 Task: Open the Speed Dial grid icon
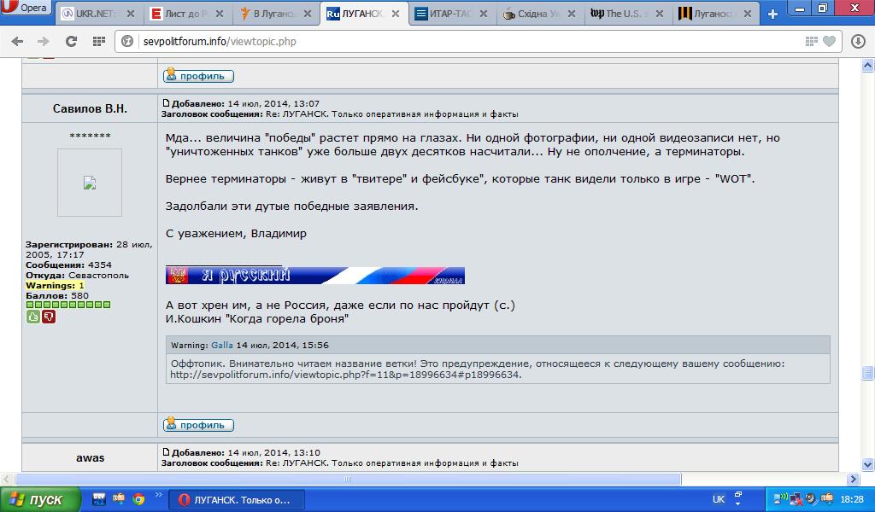[x=97, y=41]
